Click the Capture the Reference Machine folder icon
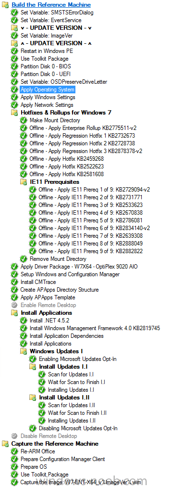 5,444
